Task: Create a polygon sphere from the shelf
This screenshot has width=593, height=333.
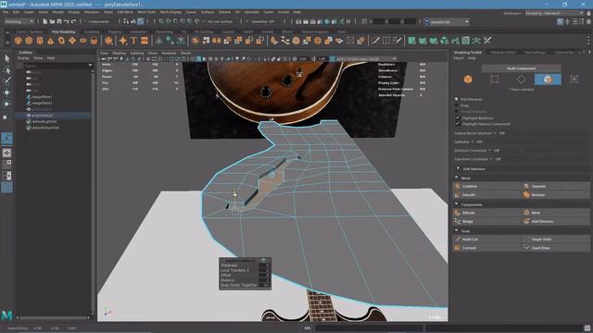Action: [x=19, y=41]
